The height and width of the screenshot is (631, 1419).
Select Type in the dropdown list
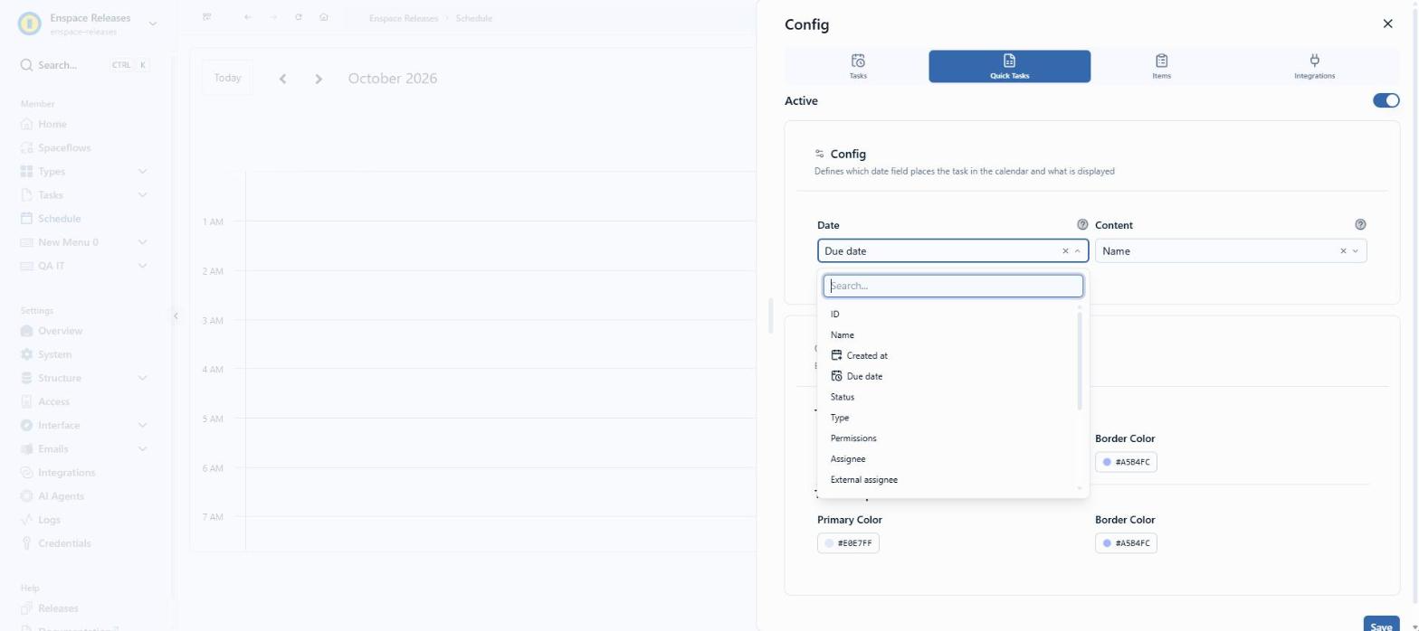[948, 418]
